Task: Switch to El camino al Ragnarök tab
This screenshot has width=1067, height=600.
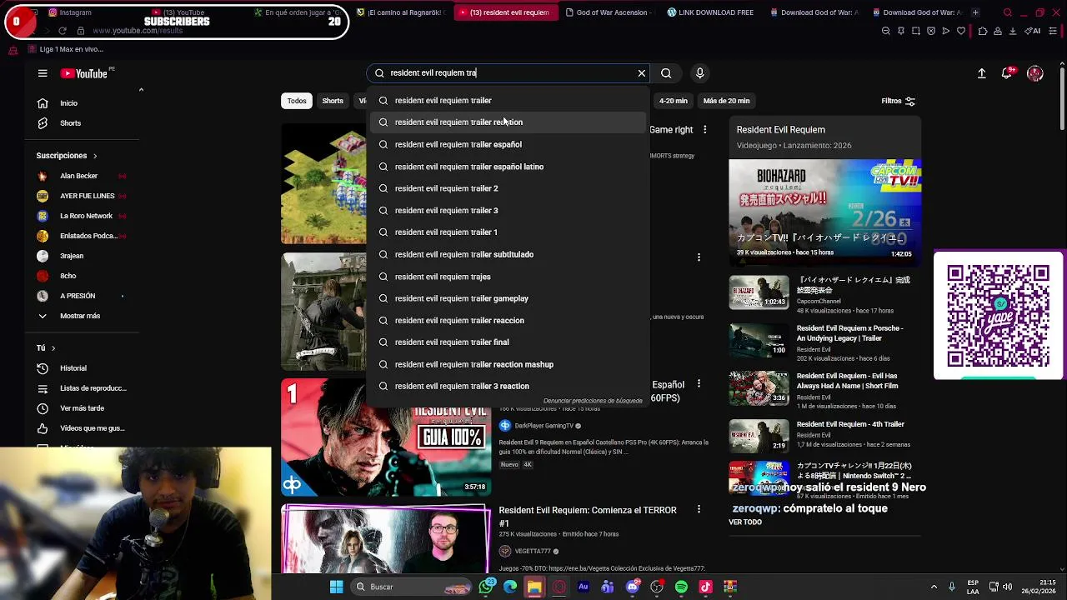Action: pyautogui.click(x=400, y=12)
